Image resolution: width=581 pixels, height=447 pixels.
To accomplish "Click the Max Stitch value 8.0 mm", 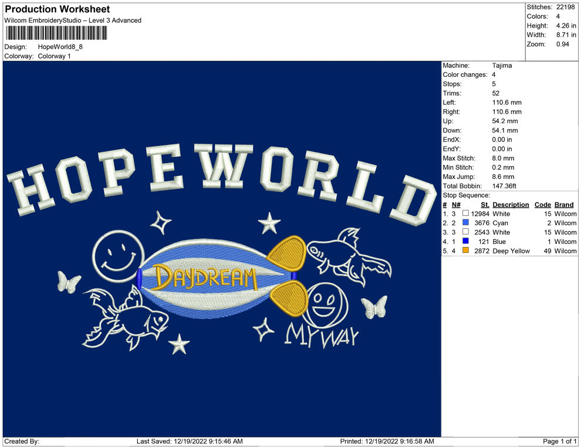I will tap(503, 158).
